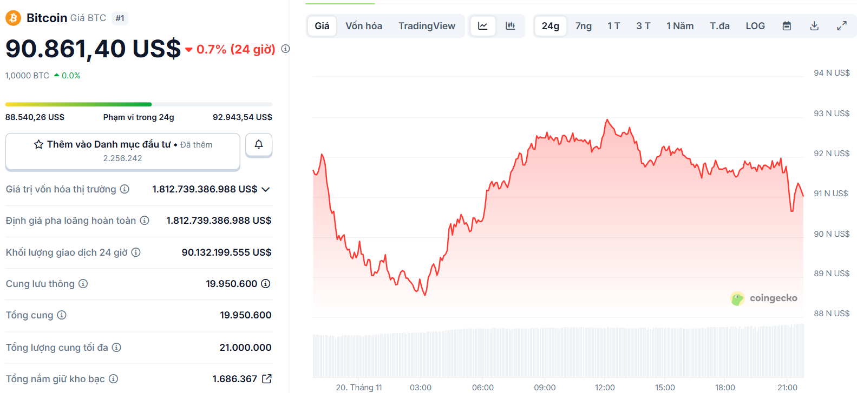Switch to the 'Vốn hóa' tab

coord(363,25)
